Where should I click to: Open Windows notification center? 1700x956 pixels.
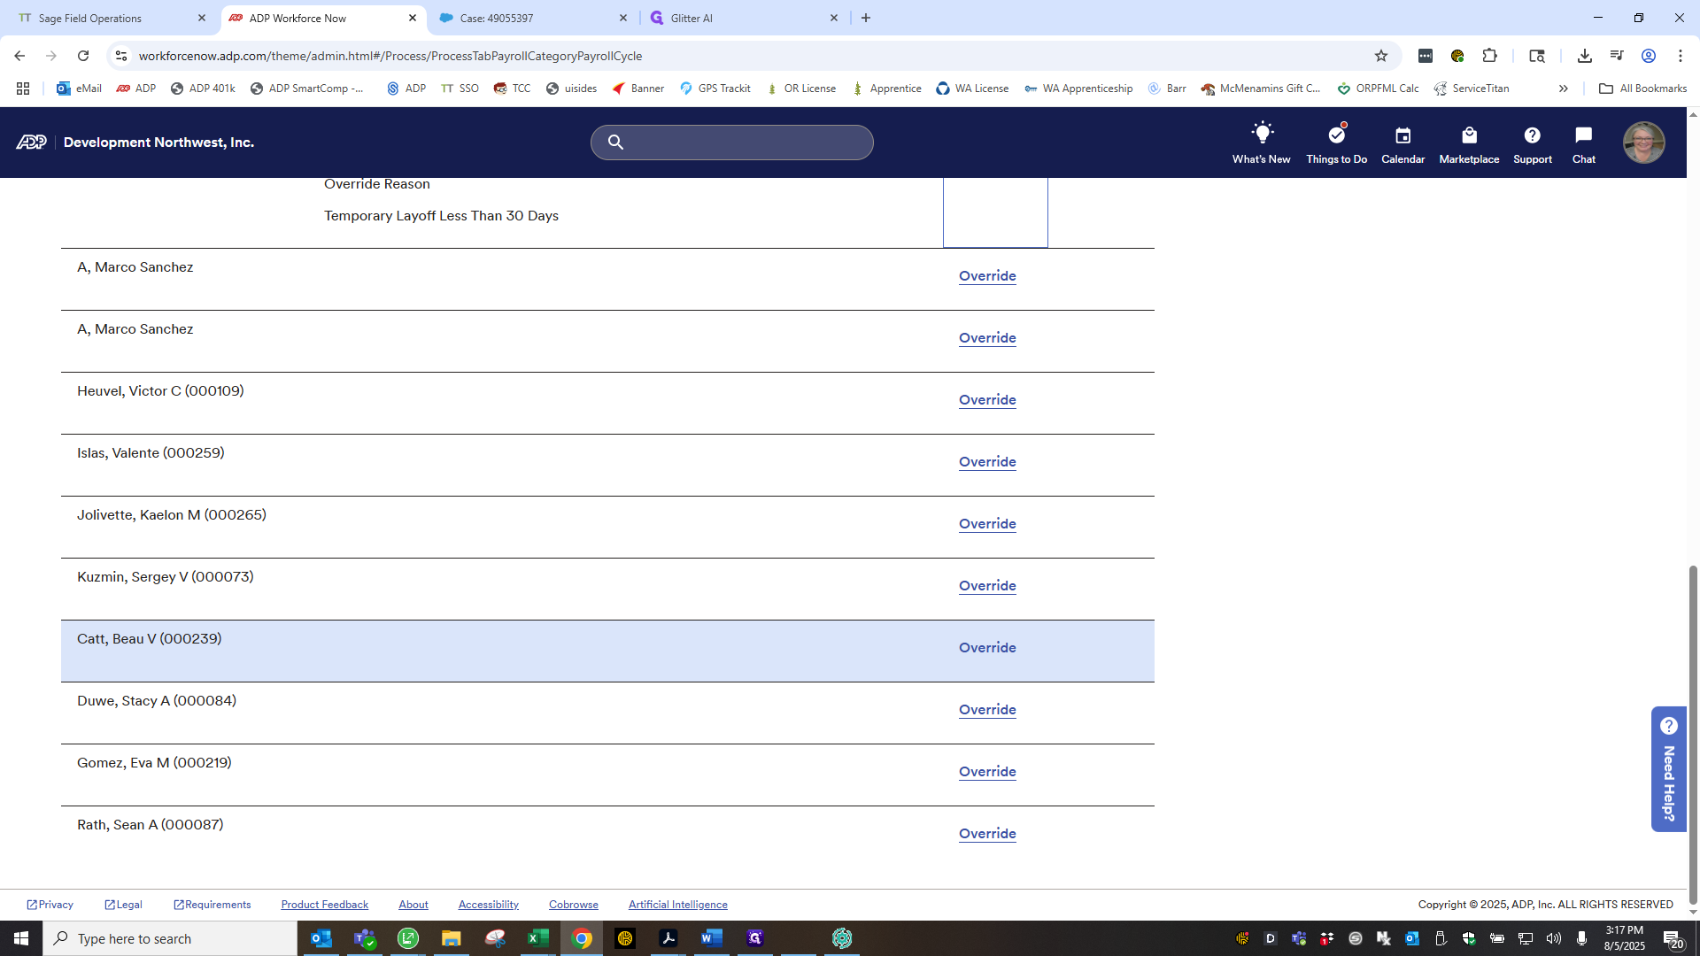point(1673,938)
